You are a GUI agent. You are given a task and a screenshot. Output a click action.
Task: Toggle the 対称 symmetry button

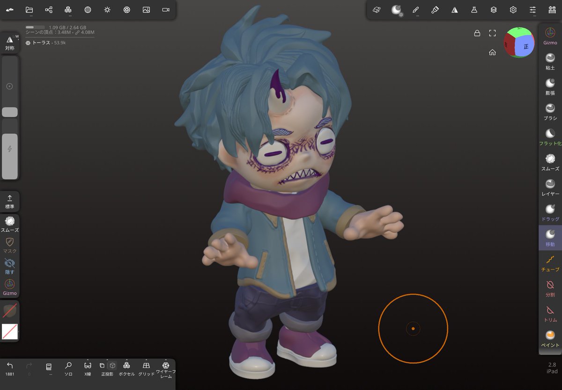tap(10, 43)
